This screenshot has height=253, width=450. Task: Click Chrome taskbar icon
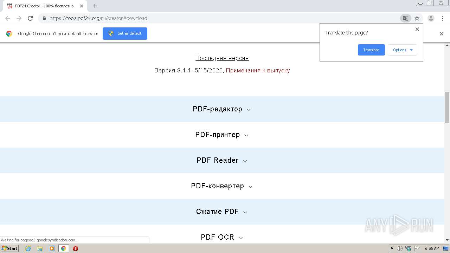(63, 248)
